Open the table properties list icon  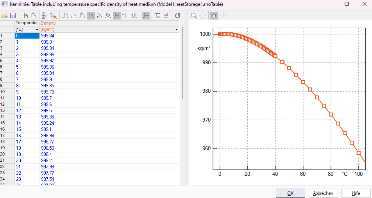[x=157, y=16]
